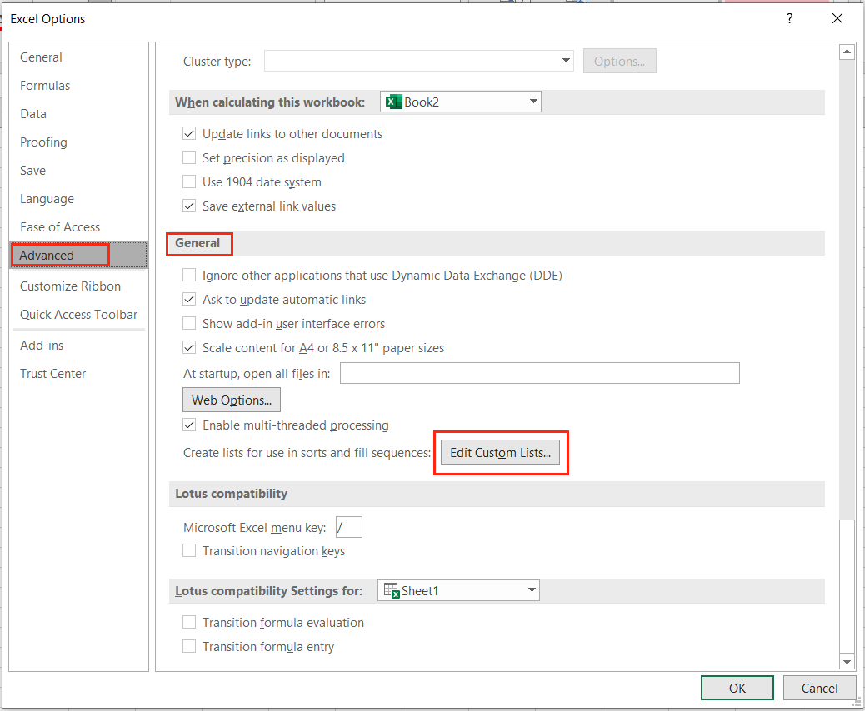Select the Advanced category
Viewport: 865px width, 711px height.
click(79, 256)
